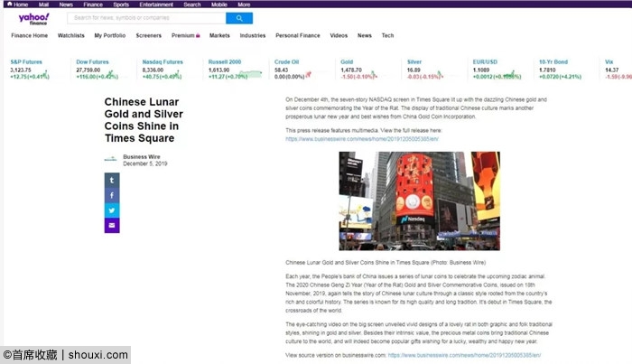
Task: Open the Vix quote
Action: click(x=609, y=62)
